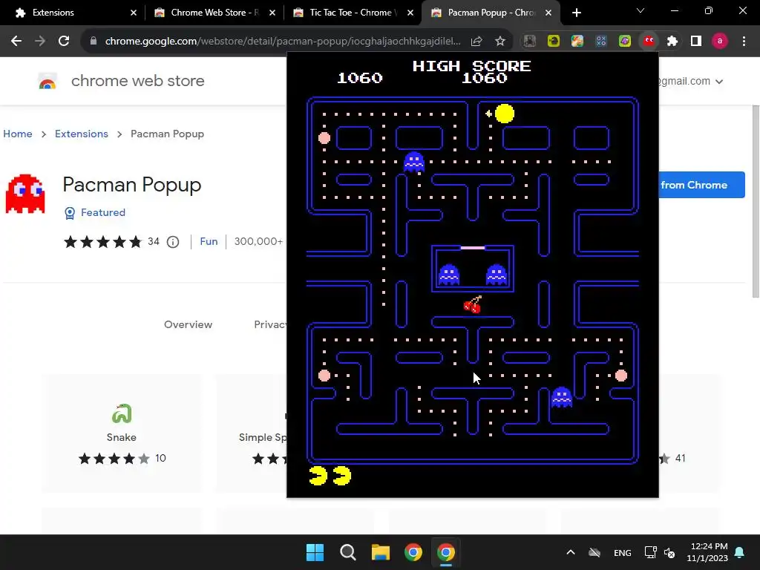Share this page from the address bar
The width and height of the screenshot is (760, 570).
click(476, 42)
